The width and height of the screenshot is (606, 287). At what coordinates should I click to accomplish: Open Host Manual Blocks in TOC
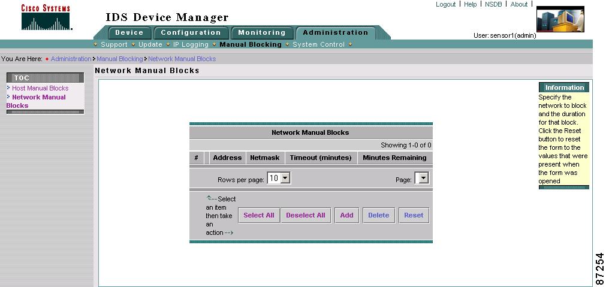pos(40,88)
